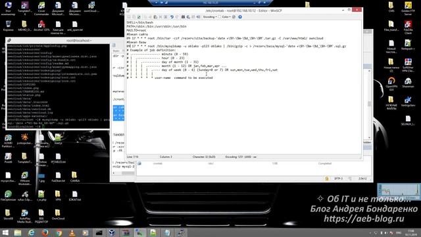Click the Completed status in the transfer queue

(x=324, y=163)
